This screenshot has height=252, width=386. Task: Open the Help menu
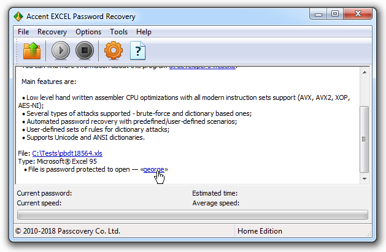point(144,32)
